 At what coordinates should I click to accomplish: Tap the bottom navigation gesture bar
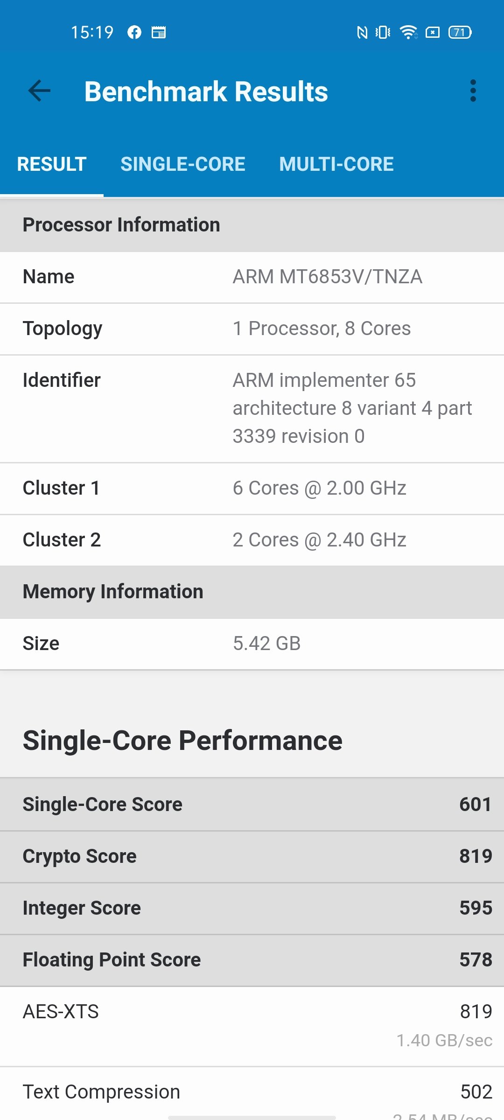[252, 1117]
